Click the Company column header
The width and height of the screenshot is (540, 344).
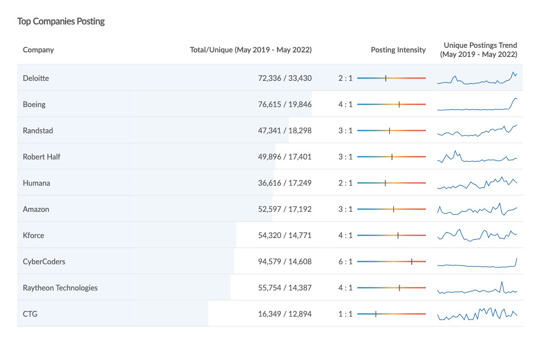click(x=38, y=50)
